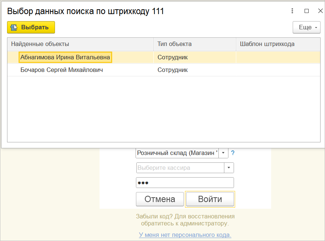The width and height of the screenshot is (325, 241).
Task: Click the masked personal code field
Action: coord(185,183)
